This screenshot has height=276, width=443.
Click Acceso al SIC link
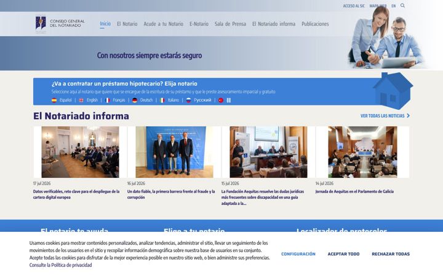click(x=354, y=6)
